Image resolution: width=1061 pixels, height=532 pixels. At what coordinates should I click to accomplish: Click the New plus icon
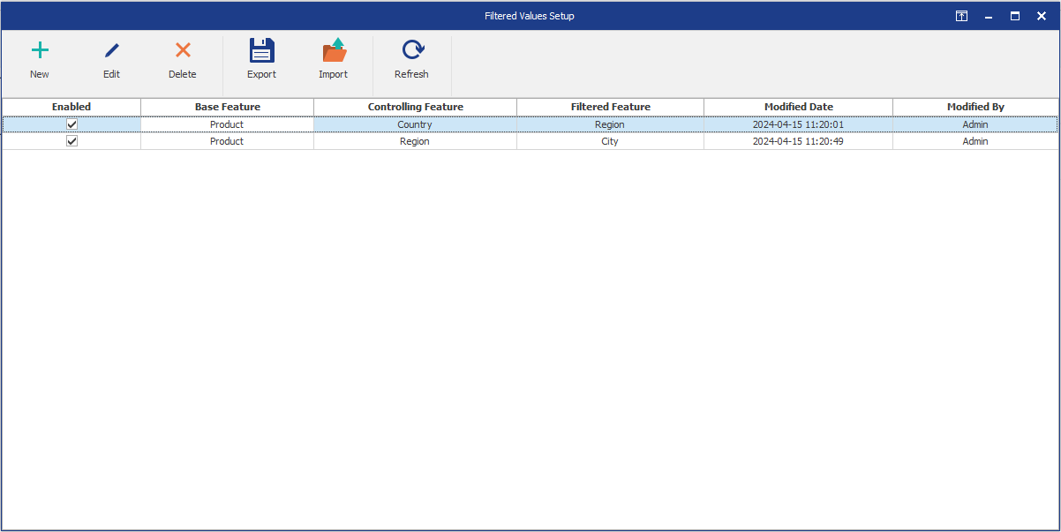tap(40, 51)
